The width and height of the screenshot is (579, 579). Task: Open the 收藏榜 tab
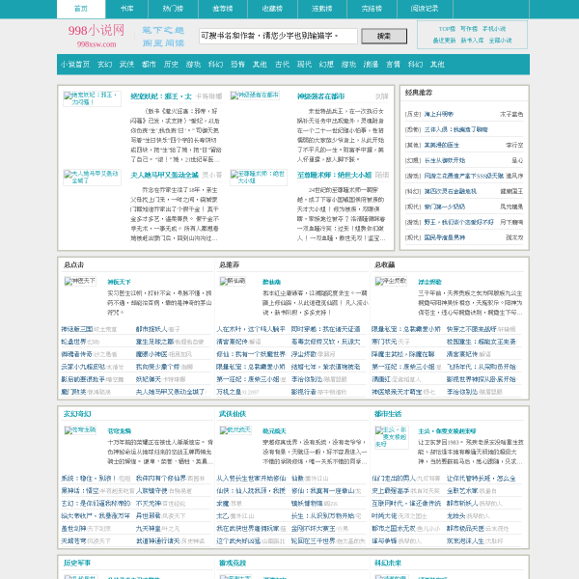(x=272, y=9)
